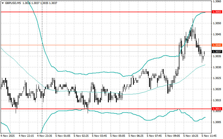Open the chart menu triangle beside GBPUSD
This screenshot has width=223, height=139.
(3, 3)
